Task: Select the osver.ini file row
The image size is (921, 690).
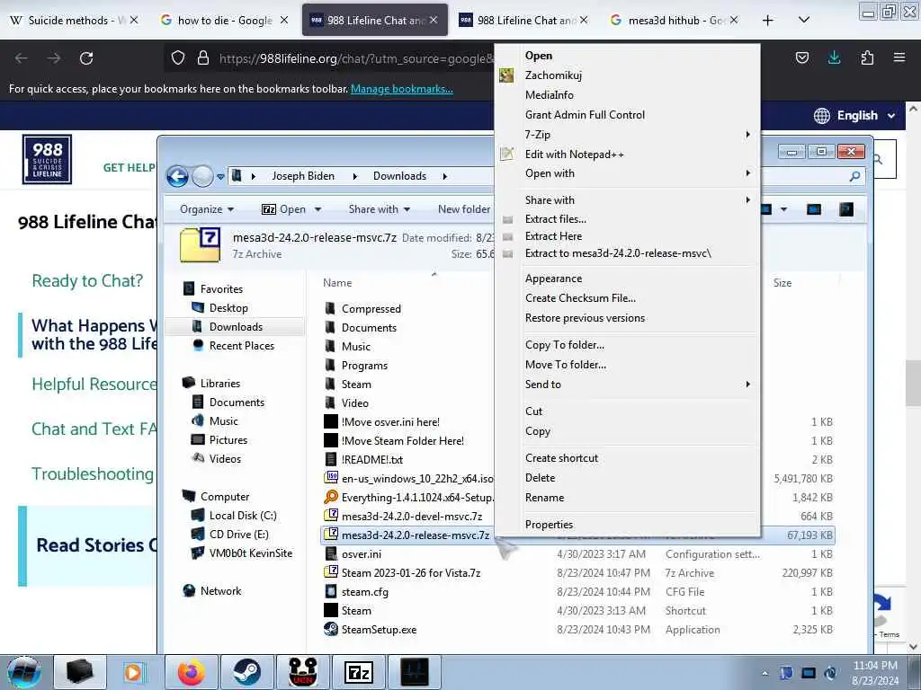Action: click(578, 553)
